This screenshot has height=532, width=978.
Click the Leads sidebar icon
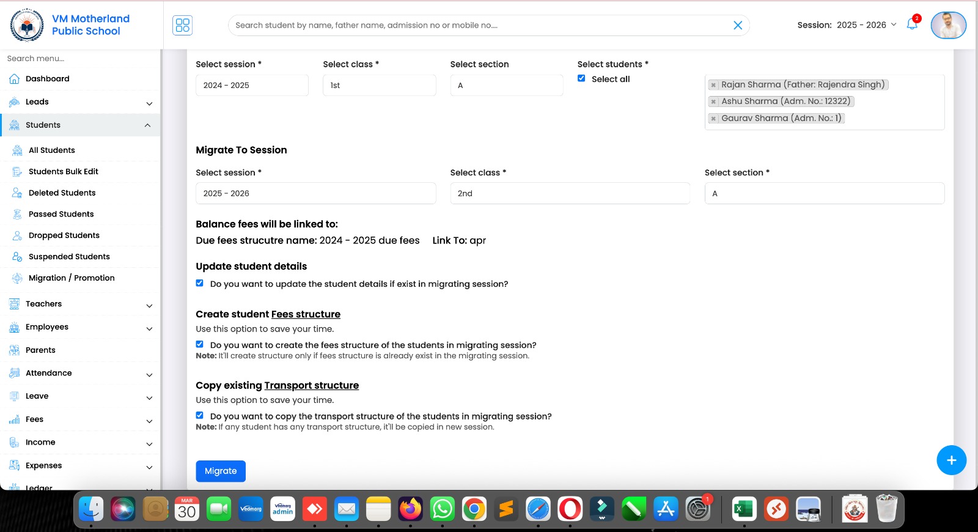pyautogui.click(x=15, y=102)
